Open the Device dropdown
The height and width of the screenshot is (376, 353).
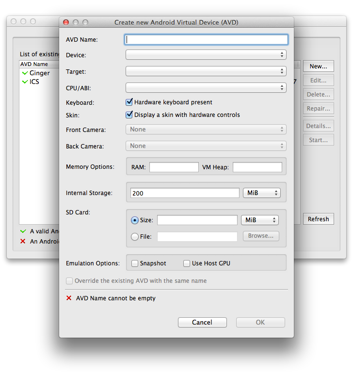[x=206, y=55]
